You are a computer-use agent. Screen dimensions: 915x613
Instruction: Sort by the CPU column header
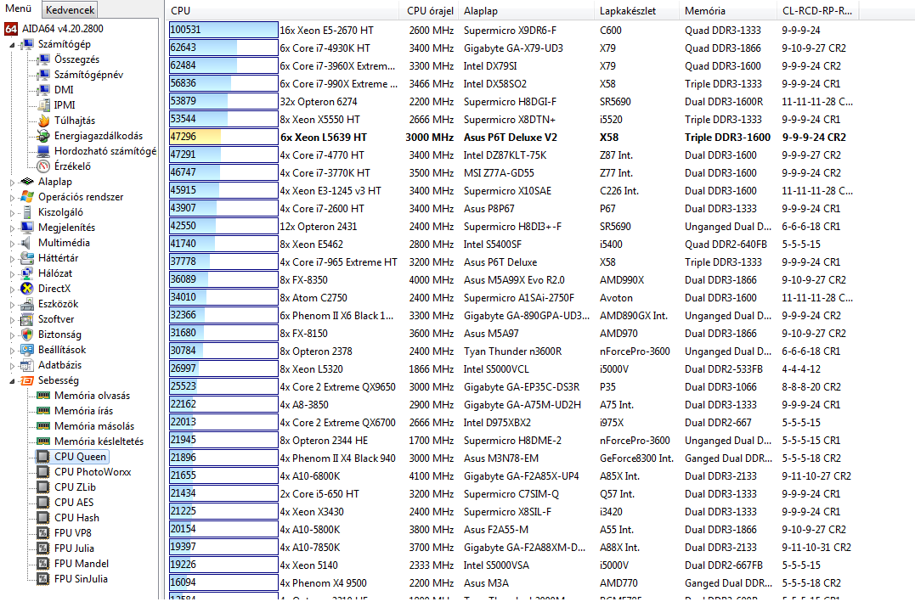pyautogui.click(x=283, y=10)
